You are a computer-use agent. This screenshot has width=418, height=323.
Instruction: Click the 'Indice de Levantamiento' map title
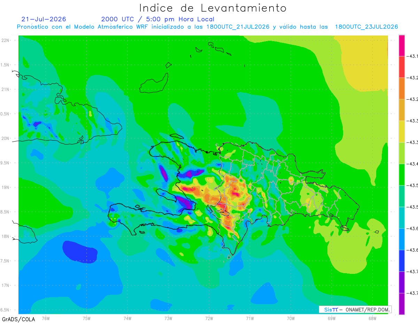(x=212, y=8)
